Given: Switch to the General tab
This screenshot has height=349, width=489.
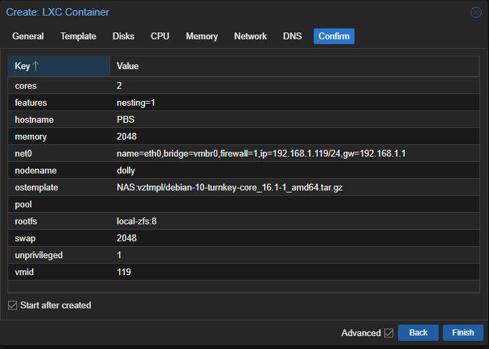Looking at the screenshot, I should tap(28, 37).
